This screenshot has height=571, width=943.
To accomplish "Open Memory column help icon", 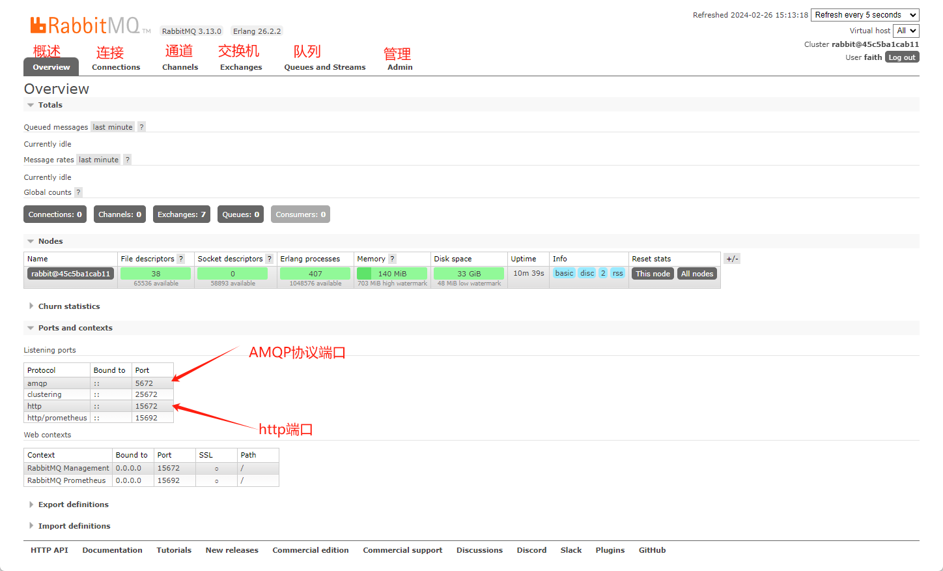I will pos(392,259).
